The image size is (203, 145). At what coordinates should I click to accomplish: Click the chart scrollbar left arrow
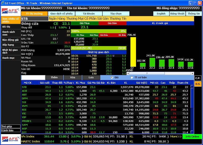pos(128,73)
